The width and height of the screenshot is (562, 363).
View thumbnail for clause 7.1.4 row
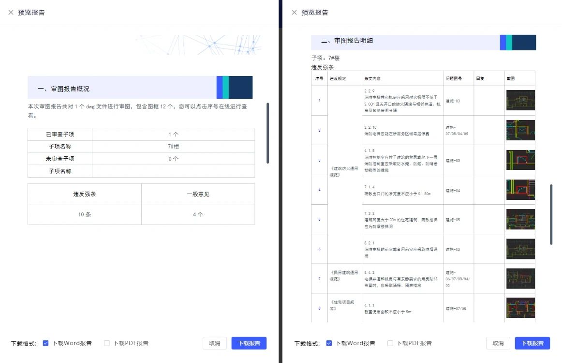tap(520, 190)
